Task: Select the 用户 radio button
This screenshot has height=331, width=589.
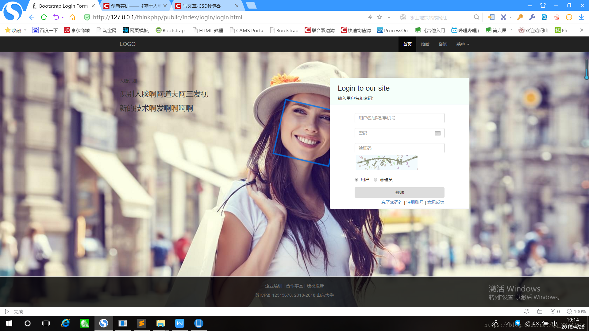Action: pyautogui.click(x=356, y=180)
